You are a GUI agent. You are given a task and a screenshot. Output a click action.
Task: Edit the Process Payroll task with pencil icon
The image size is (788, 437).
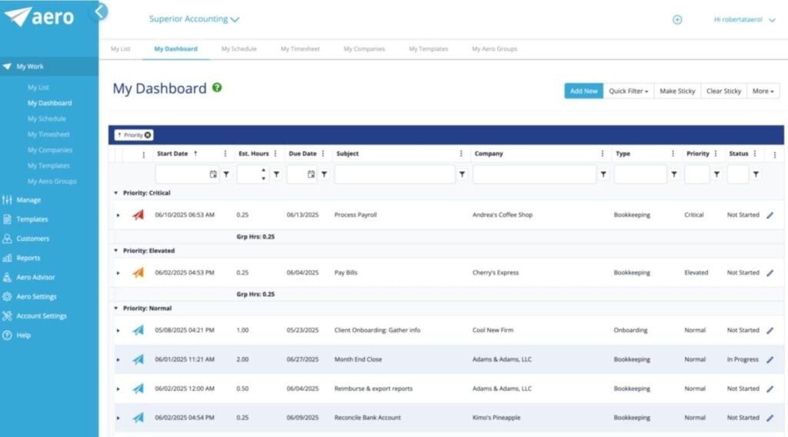click(x=770, y=215)
